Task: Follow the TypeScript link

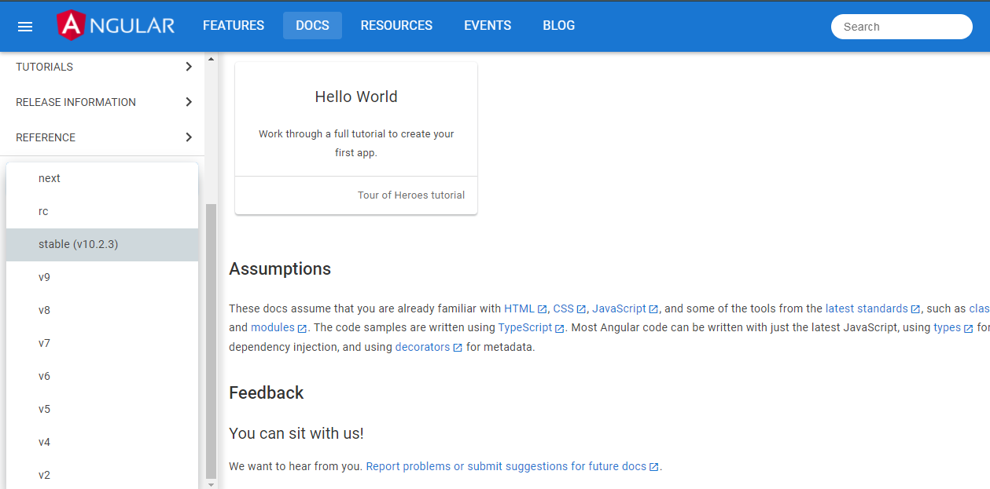Action: 525,327
